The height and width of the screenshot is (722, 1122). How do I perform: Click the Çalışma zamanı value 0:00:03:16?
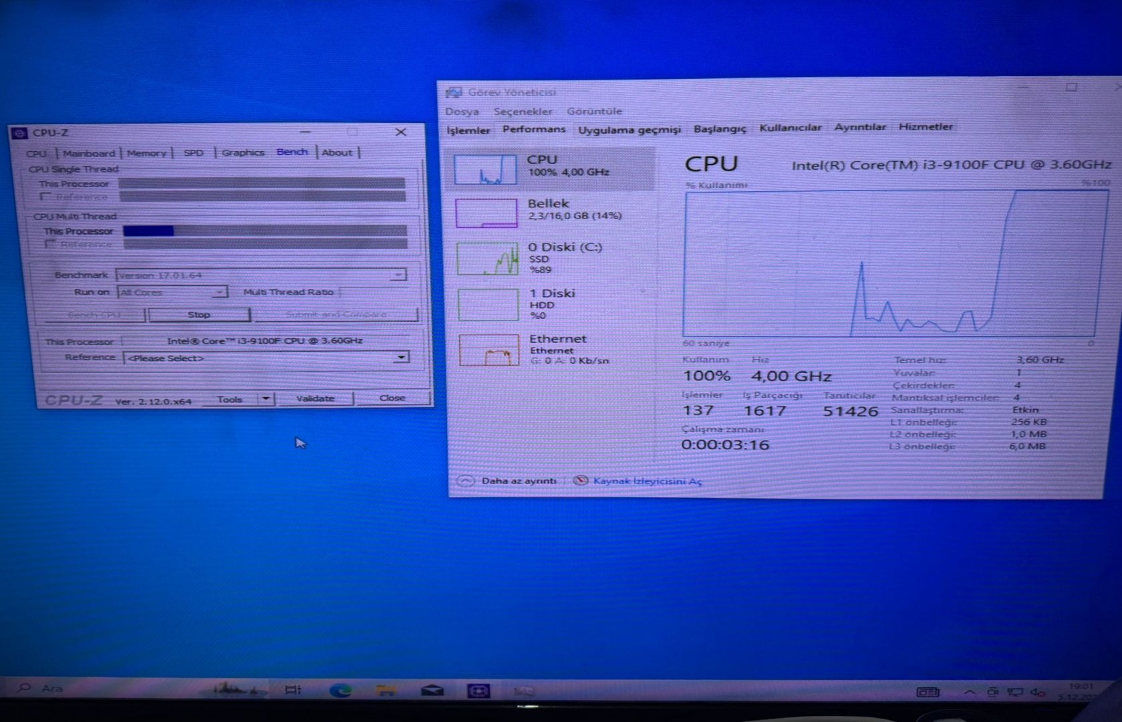(726, 445)
